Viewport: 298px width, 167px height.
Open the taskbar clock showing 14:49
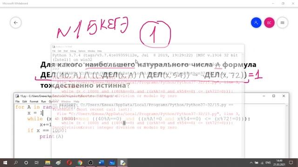279,163
